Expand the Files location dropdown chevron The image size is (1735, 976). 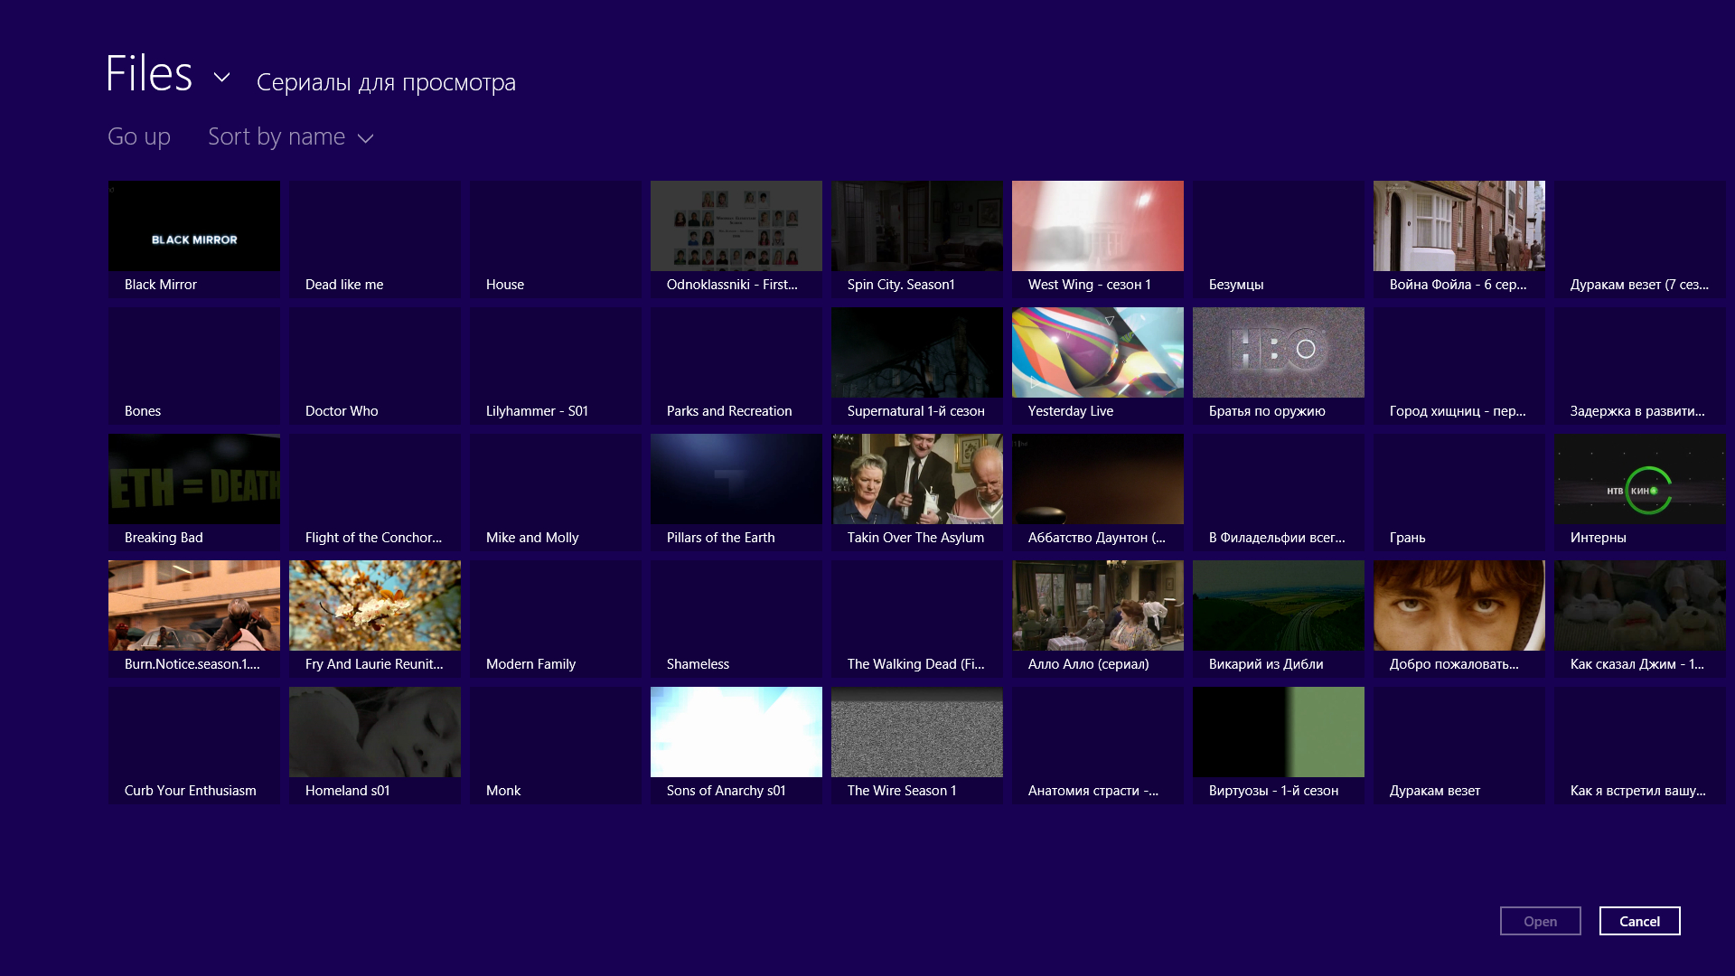(x=221, y=78)
